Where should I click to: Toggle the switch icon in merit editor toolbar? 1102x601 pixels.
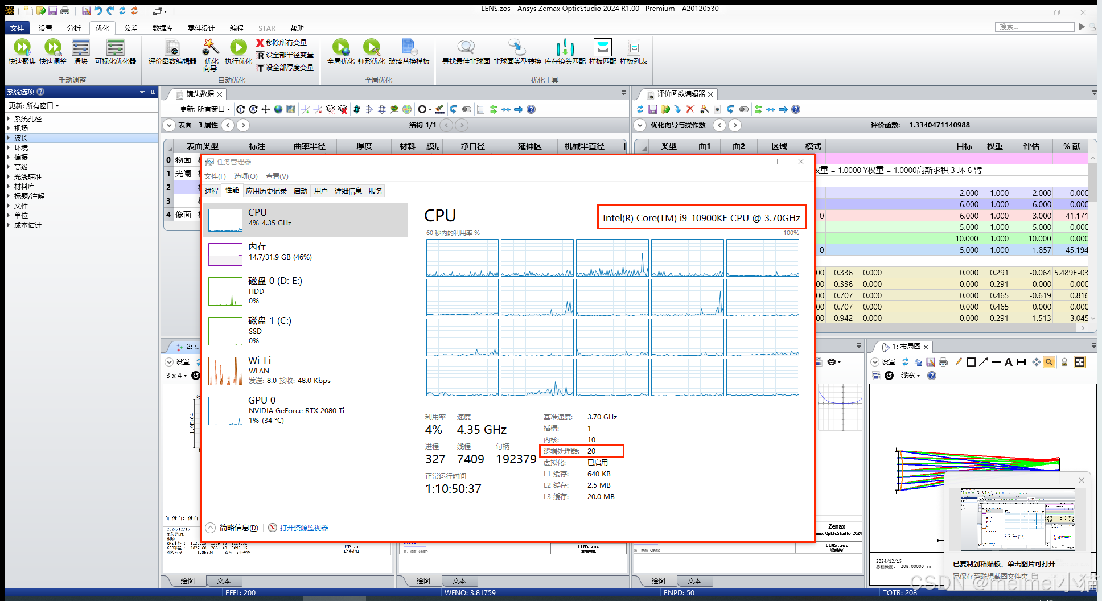tap(744, 109)
